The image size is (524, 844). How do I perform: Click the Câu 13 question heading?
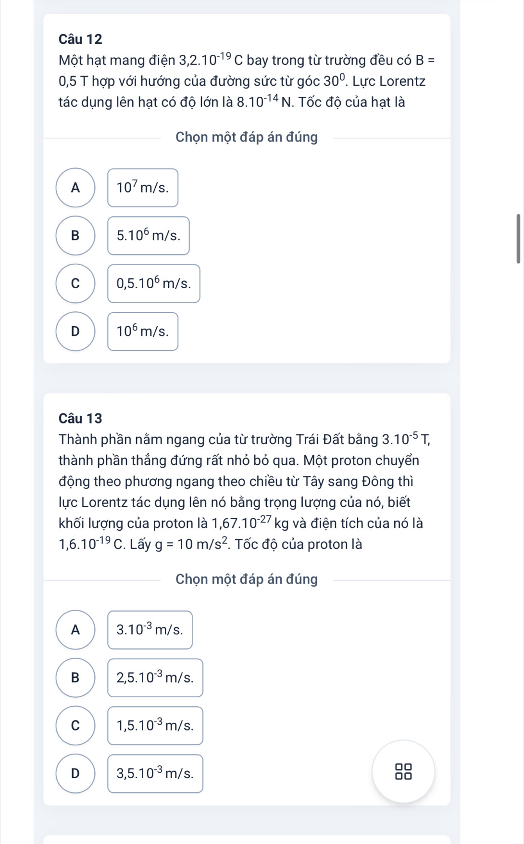point(81,419)
